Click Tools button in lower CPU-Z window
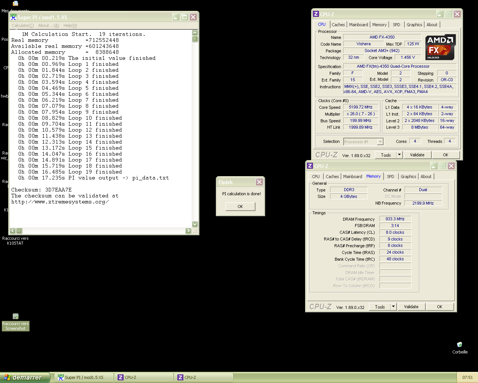Viewport: 478px width, 383px height. pos(380,307)
